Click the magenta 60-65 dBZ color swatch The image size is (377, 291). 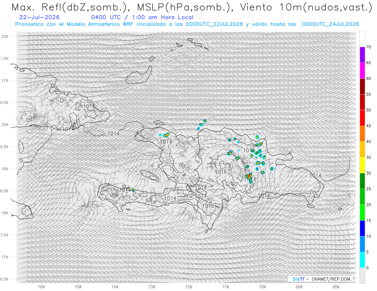362,70
